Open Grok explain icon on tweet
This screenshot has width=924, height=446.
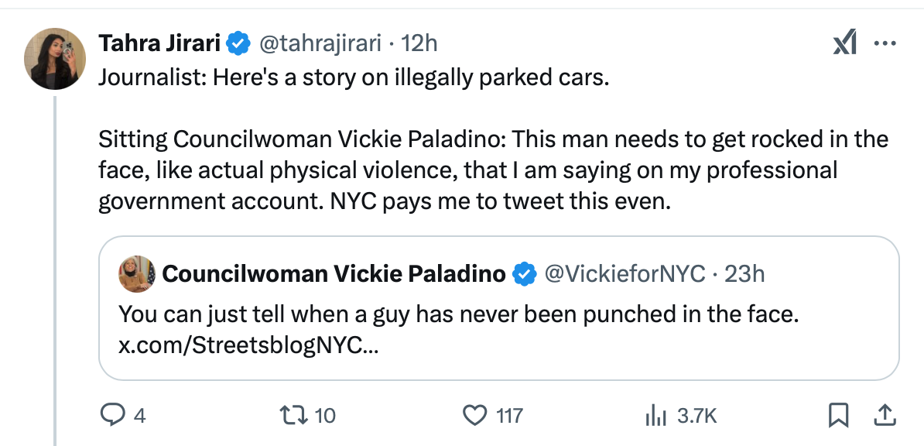tap(844, 44)
